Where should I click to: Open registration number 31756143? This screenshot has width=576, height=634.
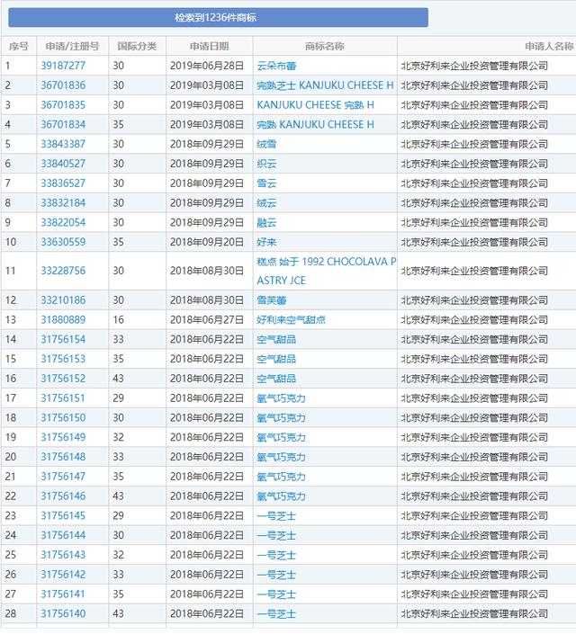point(63,555)
